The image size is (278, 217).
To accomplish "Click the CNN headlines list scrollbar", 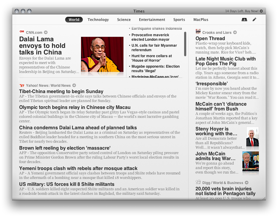I will (185, 44).
